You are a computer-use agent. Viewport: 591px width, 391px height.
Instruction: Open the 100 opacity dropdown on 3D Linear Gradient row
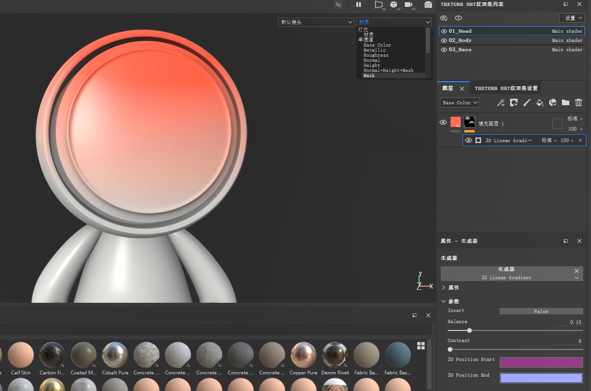[567, 140]
